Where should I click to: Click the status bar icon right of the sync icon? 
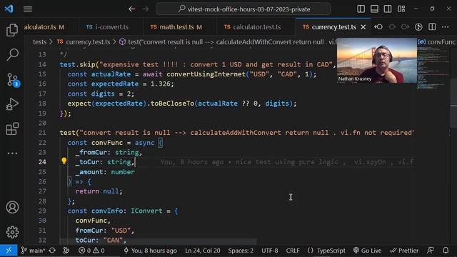66,251
